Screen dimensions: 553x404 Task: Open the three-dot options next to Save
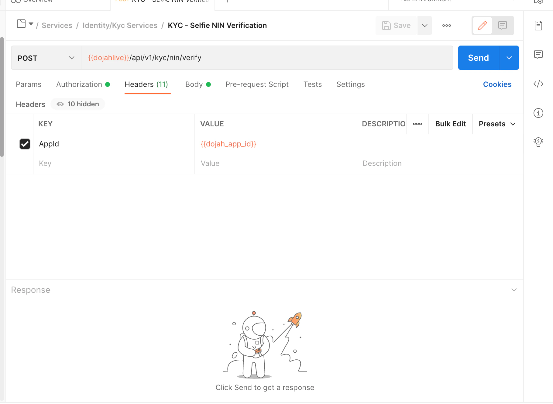click(446, 26)
